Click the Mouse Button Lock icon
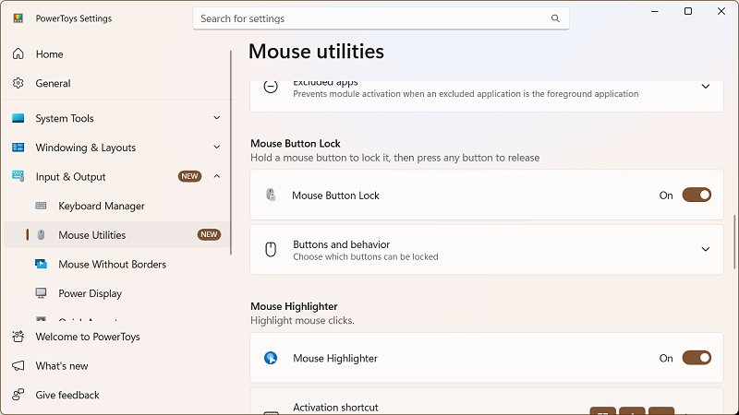The image size is (739, 415). click(271, 195)
